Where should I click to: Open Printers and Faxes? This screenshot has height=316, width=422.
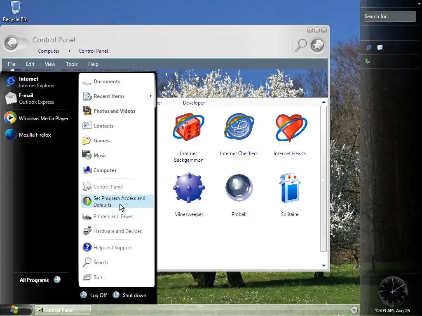point(117,216)
